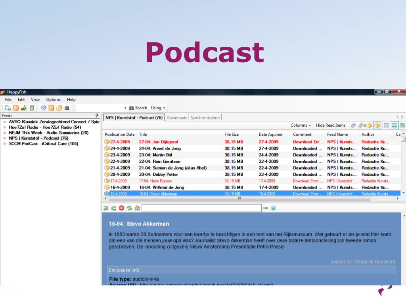This screenshot has height=304, width=406.
Task: Toggle the highlighted package filter icon
Action: coord(377,125)
